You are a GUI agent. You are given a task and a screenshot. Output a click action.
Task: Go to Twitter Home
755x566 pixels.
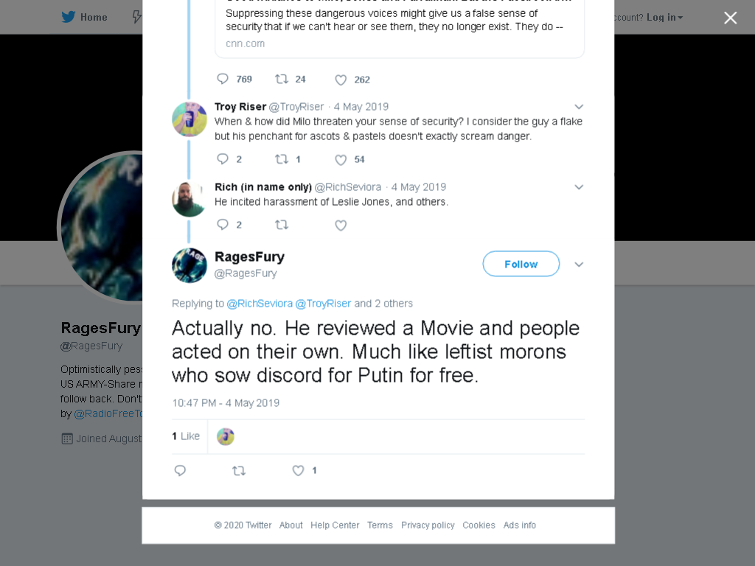[84, 17]
